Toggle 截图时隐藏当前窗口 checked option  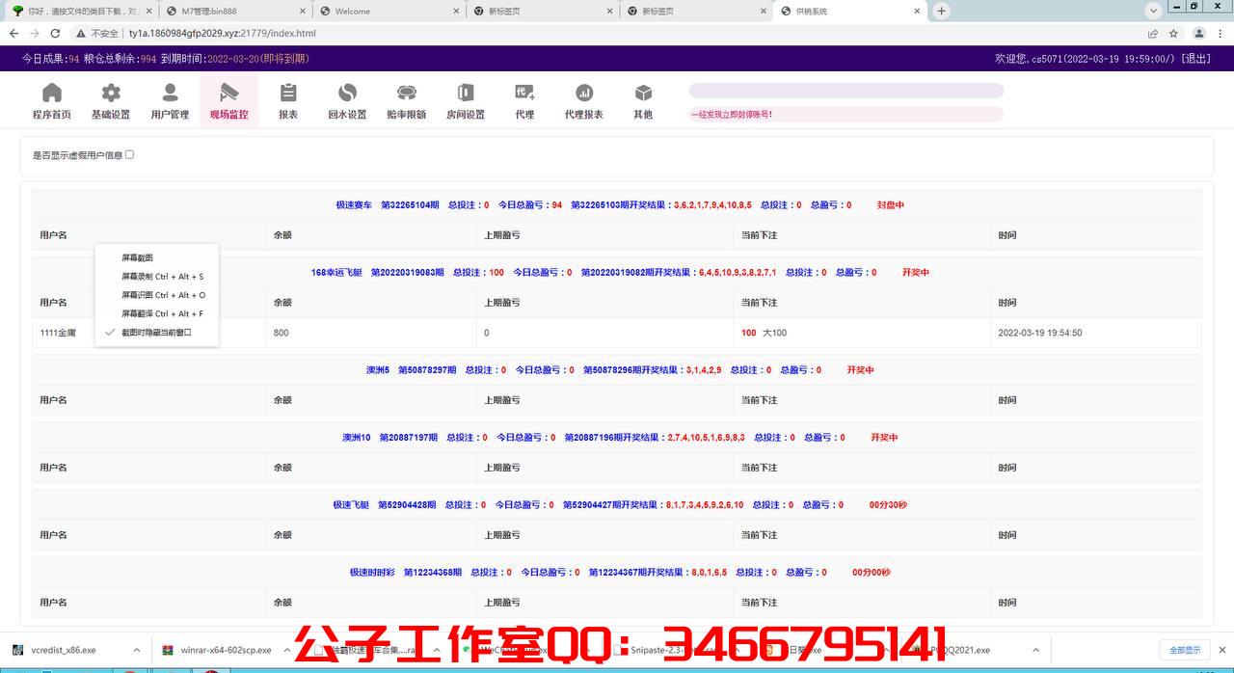pyautogui.click(x=156, y=333)
